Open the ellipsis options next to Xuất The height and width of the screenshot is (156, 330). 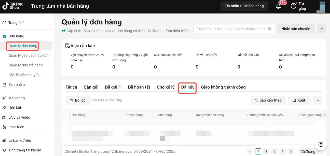point(317,100)
